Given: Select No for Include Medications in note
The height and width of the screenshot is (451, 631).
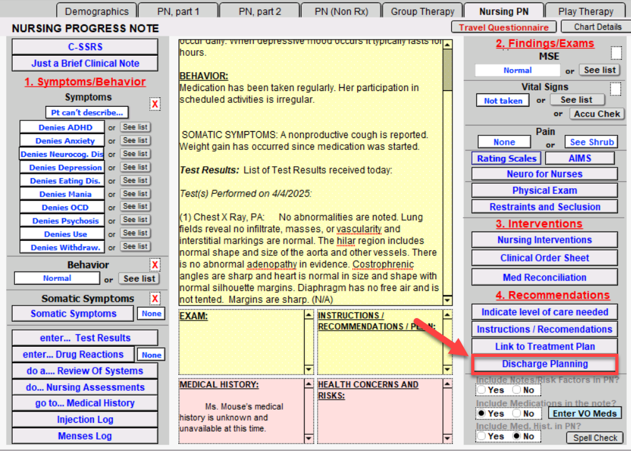Looking at the screenshot, I should (516, 413).
